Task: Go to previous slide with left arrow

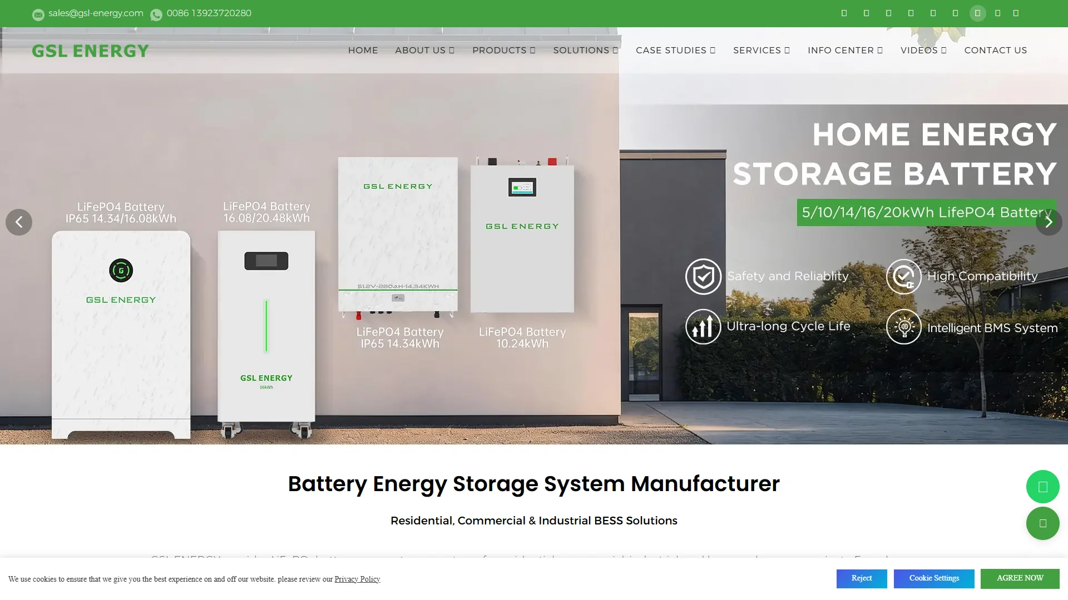Action: [19, 222]
